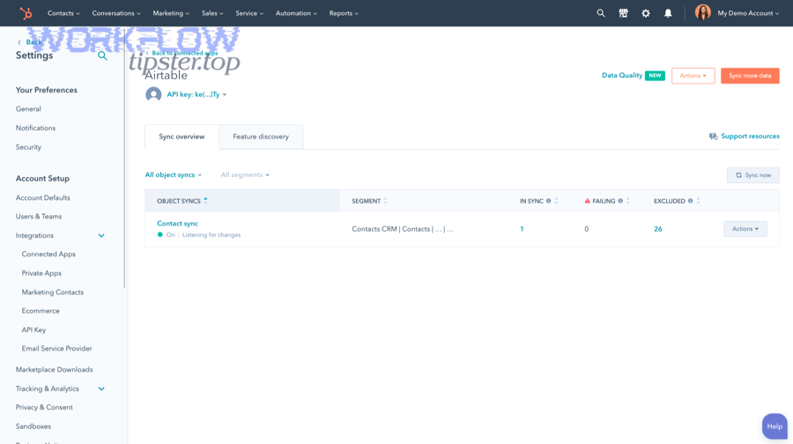
Task: Open the orange-outlined Actions dropdown
Action: [x=693, y=76]
